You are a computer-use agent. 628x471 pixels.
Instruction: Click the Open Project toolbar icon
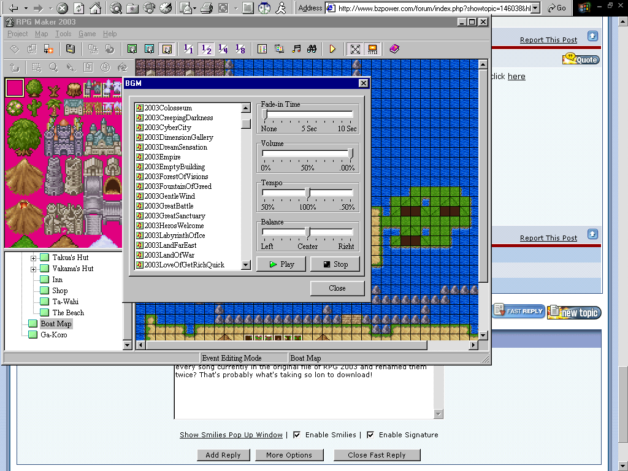pos(32,49)
